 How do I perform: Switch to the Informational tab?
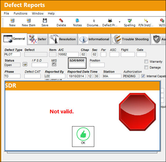click(x=94, y=39)
